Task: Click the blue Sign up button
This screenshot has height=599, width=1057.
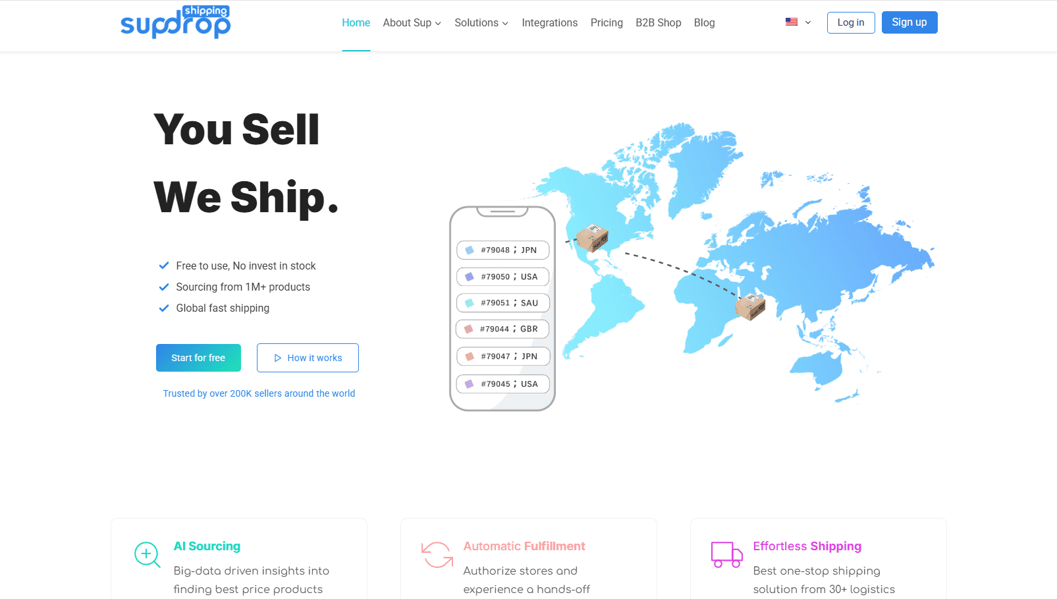Action: [x=909, y=22]
